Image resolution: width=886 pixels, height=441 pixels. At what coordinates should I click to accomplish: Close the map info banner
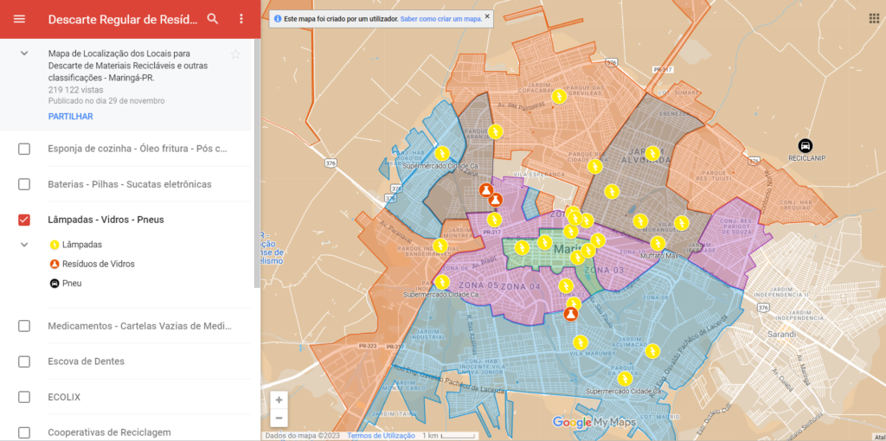487,16
